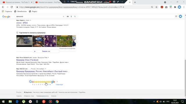Click the Показать все images button
Viewport: 186px width, 104px height.
[x=46, y=51]
